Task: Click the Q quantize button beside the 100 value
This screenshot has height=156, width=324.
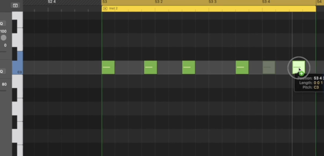Action: 2,24
